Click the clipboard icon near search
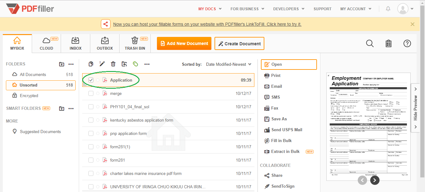Screen dimensions: 425x192 click(389, 43)
